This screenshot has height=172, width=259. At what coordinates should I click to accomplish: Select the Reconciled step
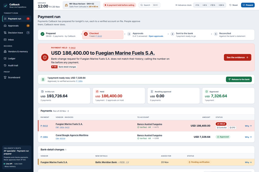coord(233,35)
